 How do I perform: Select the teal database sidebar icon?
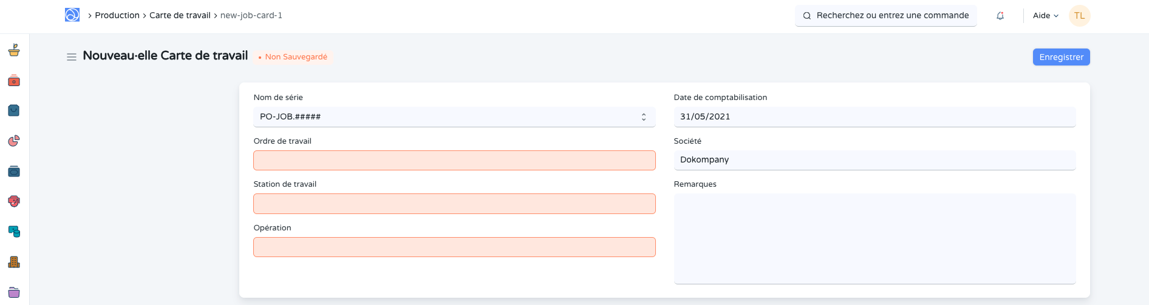coord(14,232)
